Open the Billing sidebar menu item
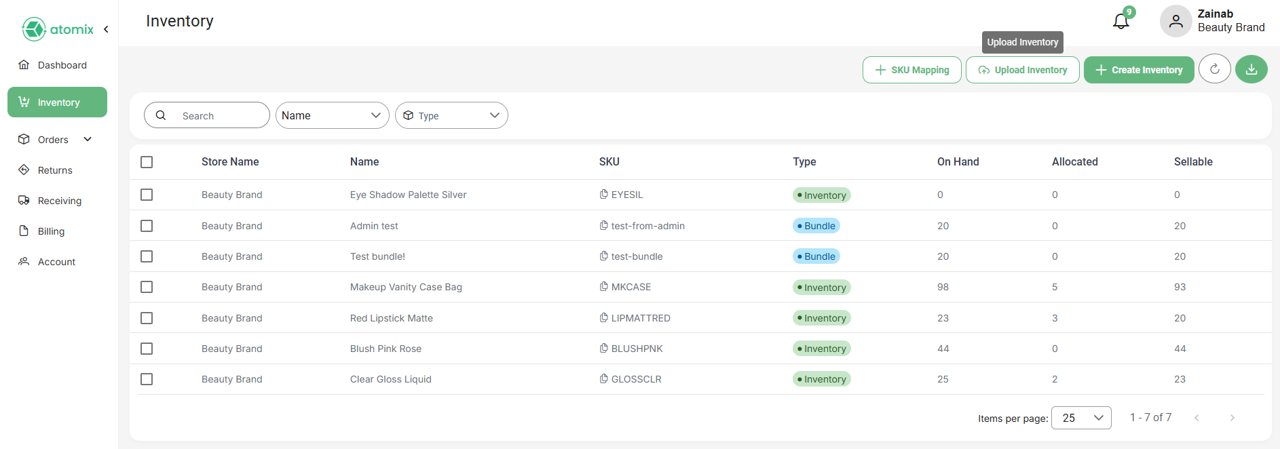Screen dimensions: 1280x449 tap(51, 231)
